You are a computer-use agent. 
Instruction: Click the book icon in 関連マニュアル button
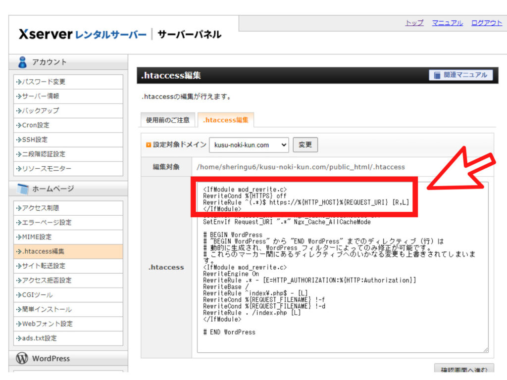pyautogui.click(x=437, y=75)
